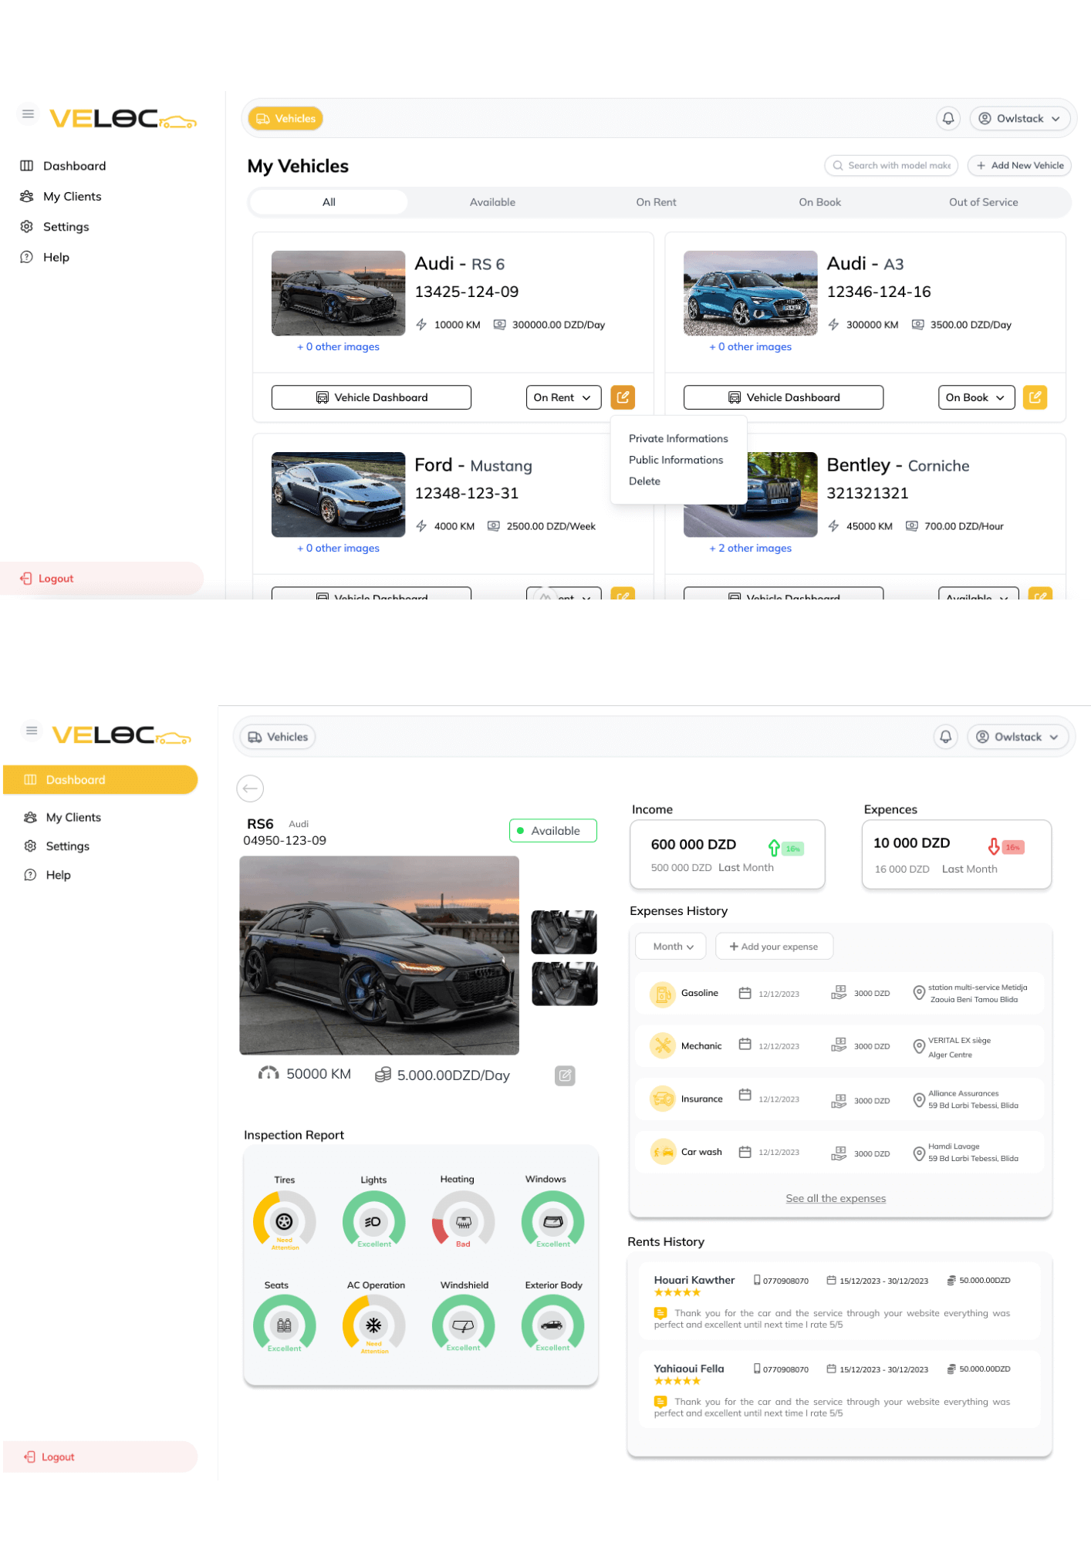Click Mechanic expense wrench icon
The height and width of the screenshot is (1543, 1091).
point(662,1045)
